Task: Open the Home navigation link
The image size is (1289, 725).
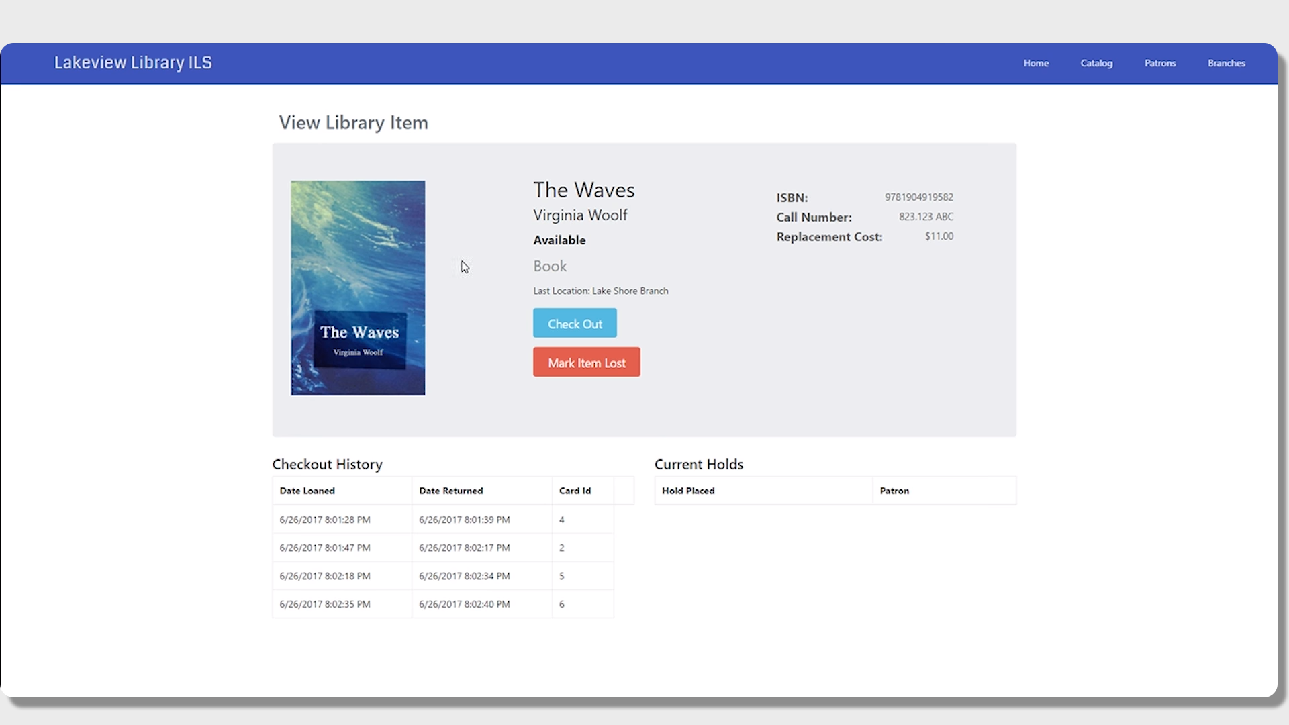Action: (x=1036, y=63)
